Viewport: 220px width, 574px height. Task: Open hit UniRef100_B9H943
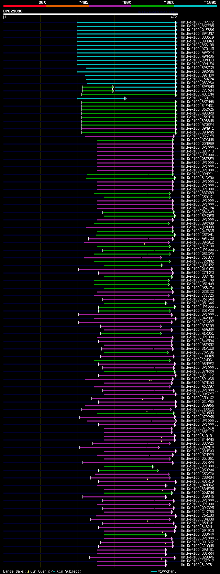tap(197, 41)
